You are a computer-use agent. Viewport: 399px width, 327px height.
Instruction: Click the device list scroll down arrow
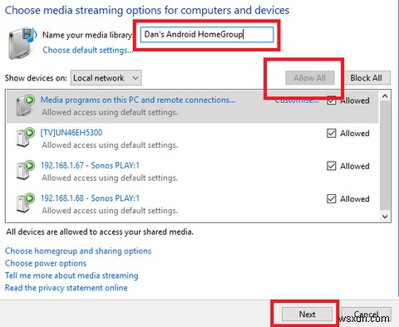pos(385,217)
